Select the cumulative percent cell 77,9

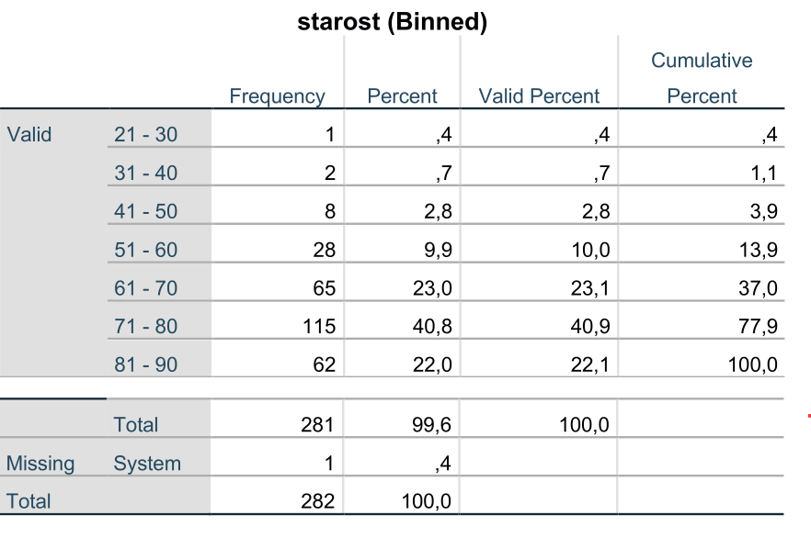[x=758, y=326]
